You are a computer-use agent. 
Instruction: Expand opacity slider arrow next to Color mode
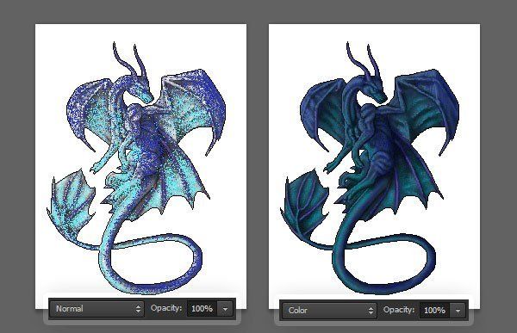click(x=458, y=311)
